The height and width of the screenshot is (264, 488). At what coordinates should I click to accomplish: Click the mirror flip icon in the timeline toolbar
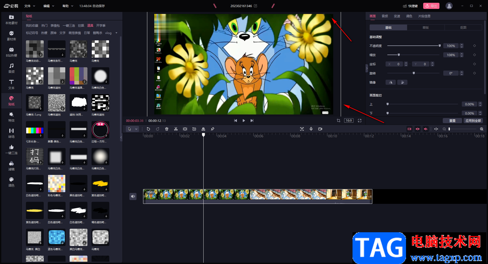click(x=203, y=129)
